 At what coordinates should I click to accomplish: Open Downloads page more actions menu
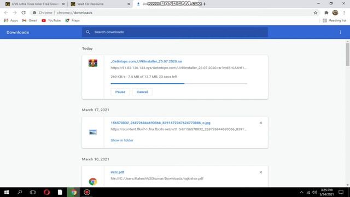341,32
